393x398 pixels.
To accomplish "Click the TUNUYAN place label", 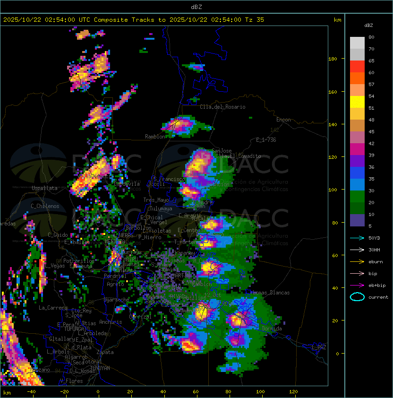I will pyautogui.click(x=100, y=368).
